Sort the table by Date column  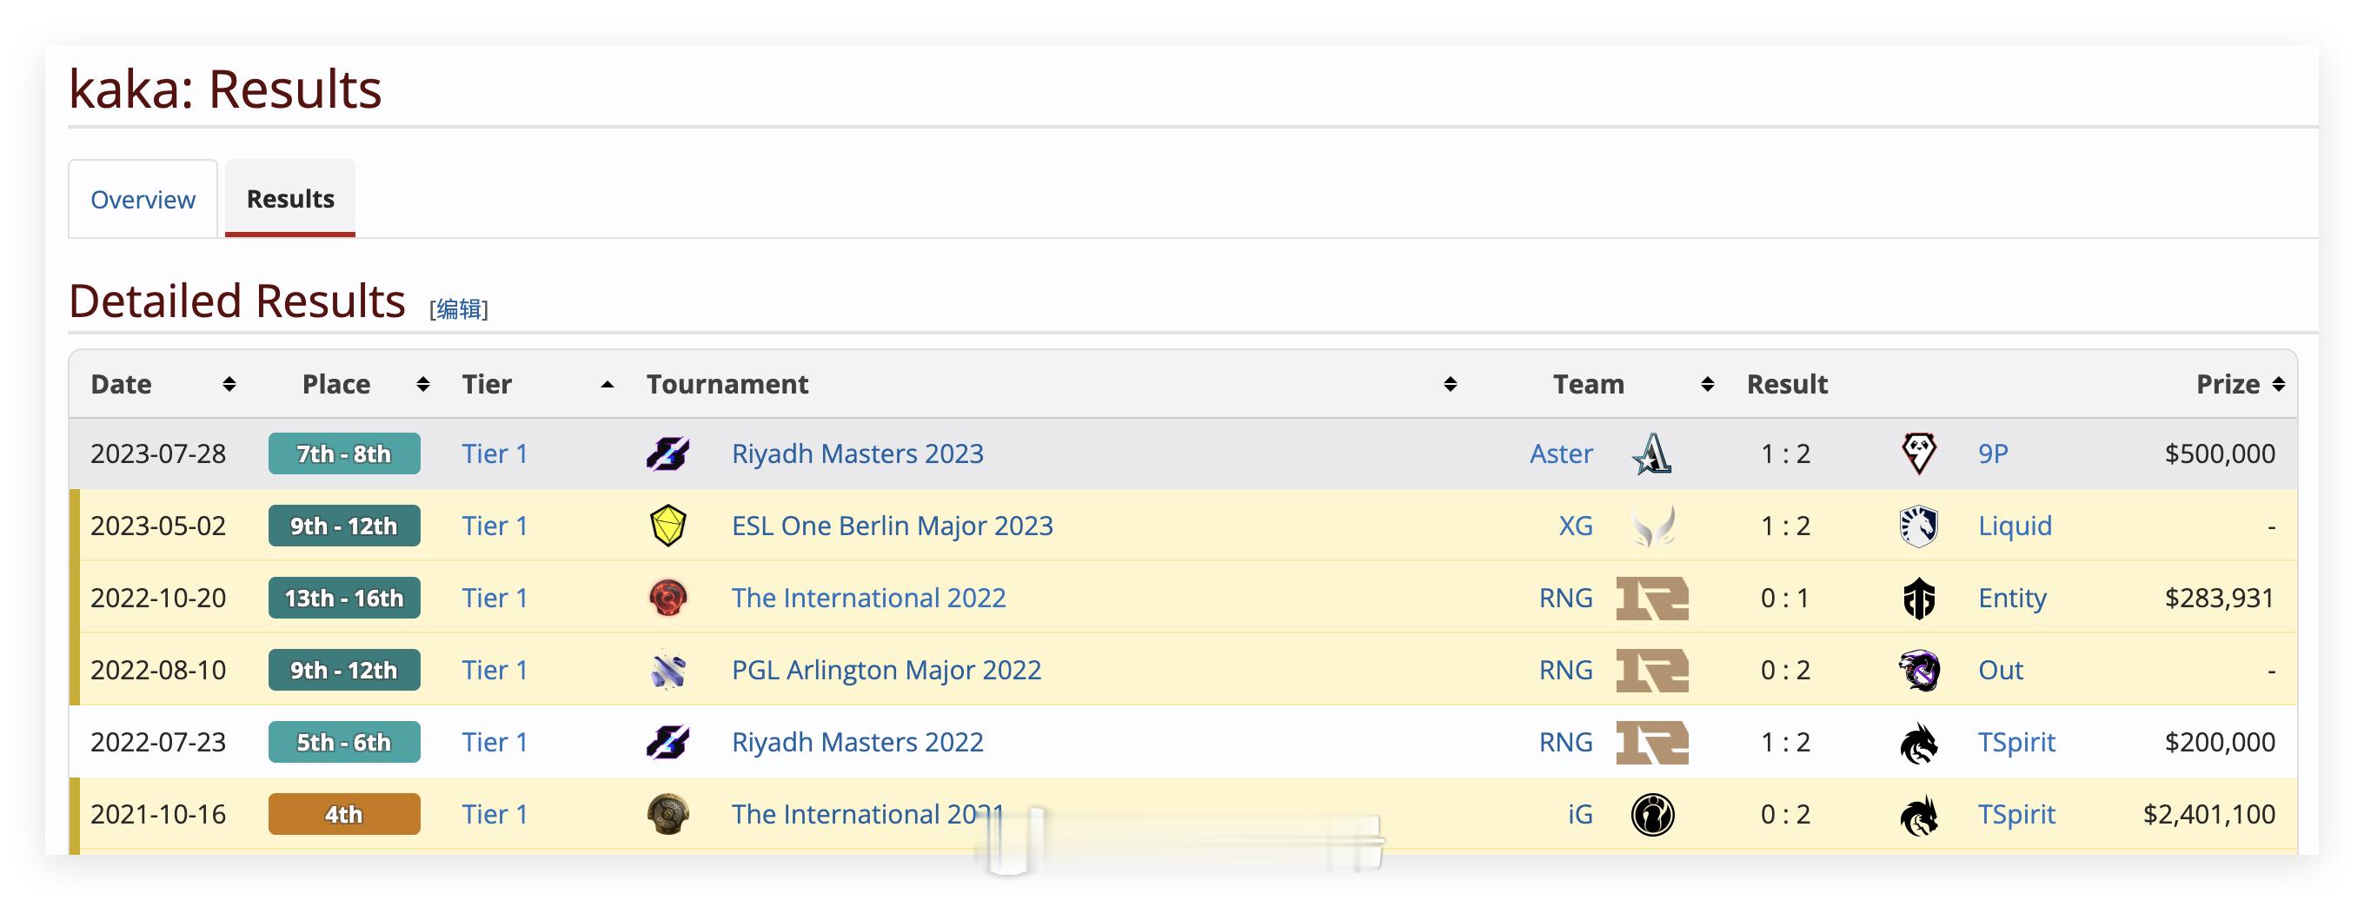[x=229, y=384]
